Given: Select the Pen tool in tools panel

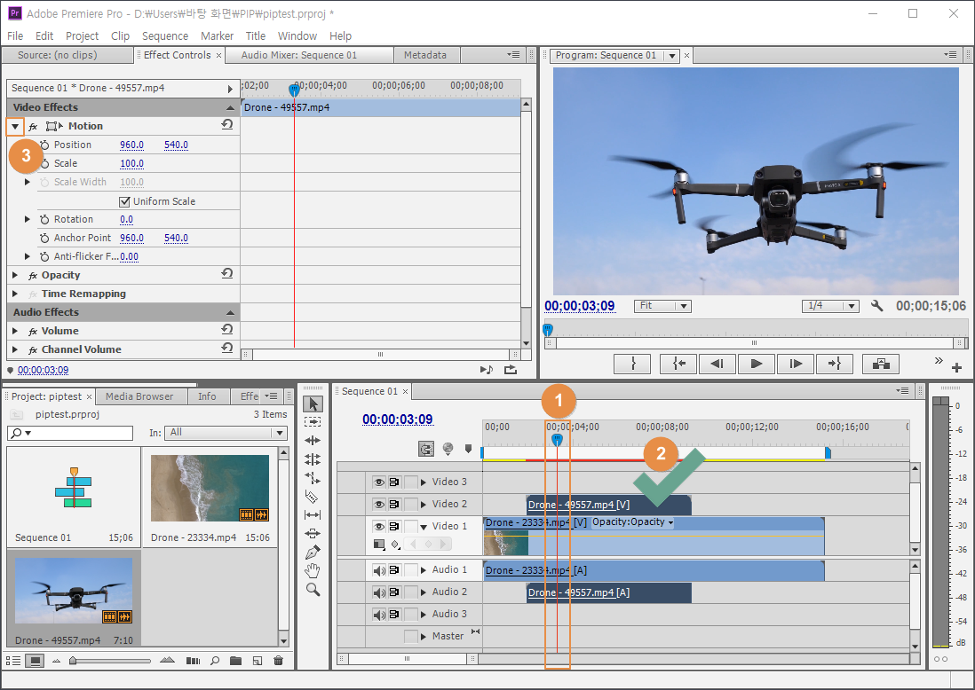Looking at the screenshot, I should click(x=313, y=552).
